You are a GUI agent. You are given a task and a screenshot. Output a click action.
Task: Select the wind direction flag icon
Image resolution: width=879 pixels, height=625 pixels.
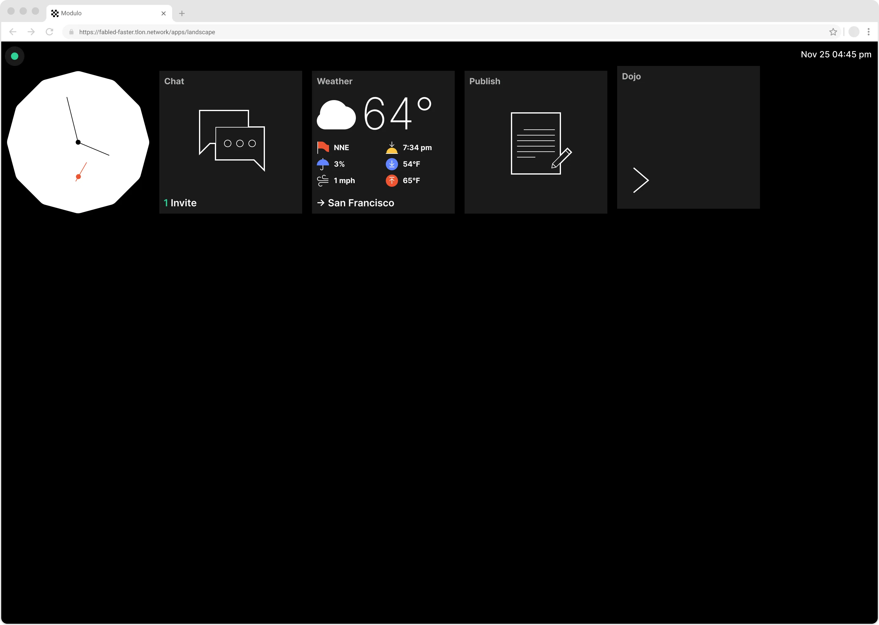tap(323, 147)
